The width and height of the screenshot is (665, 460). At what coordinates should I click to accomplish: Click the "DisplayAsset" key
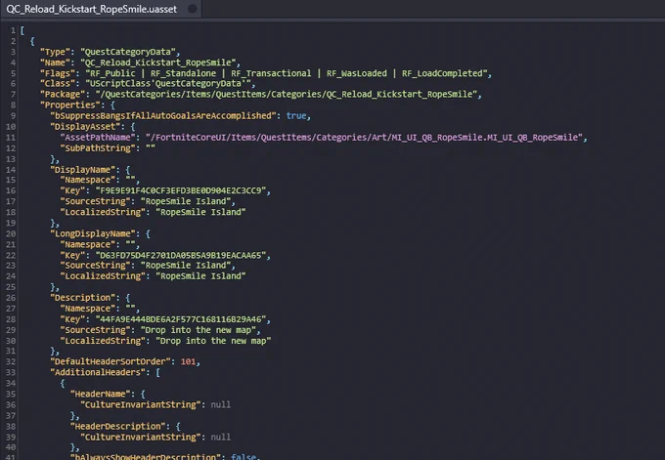click(85, 127)
